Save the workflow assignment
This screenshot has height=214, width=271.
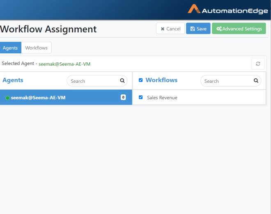(x=198, y=28)
